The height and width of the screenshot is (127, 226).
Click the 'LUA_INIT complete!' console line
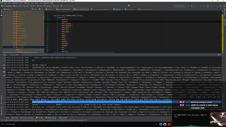[39, 65]
